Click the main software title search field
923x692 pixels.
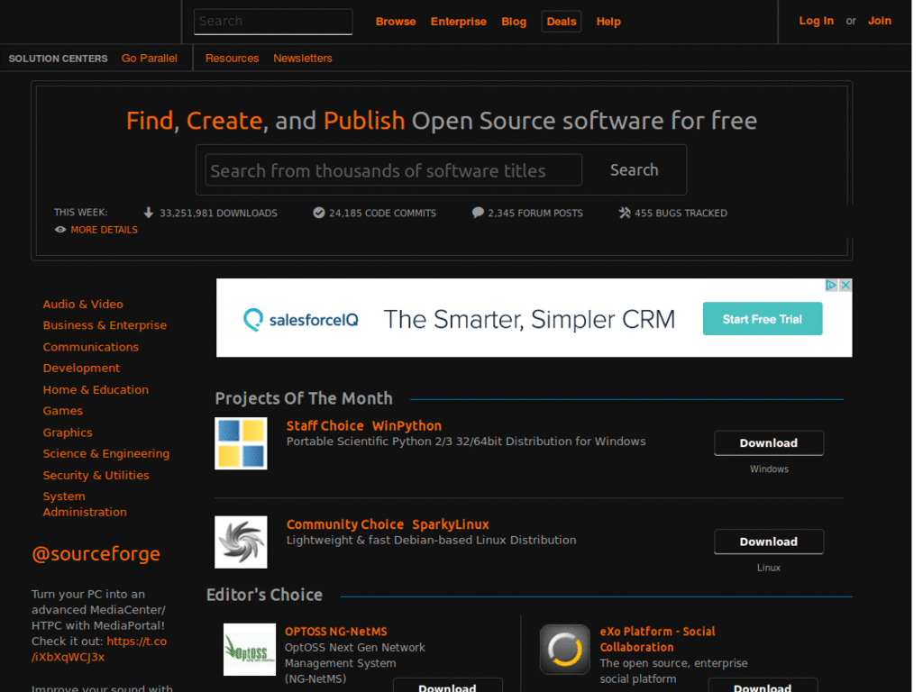click(x=391, y=169)
